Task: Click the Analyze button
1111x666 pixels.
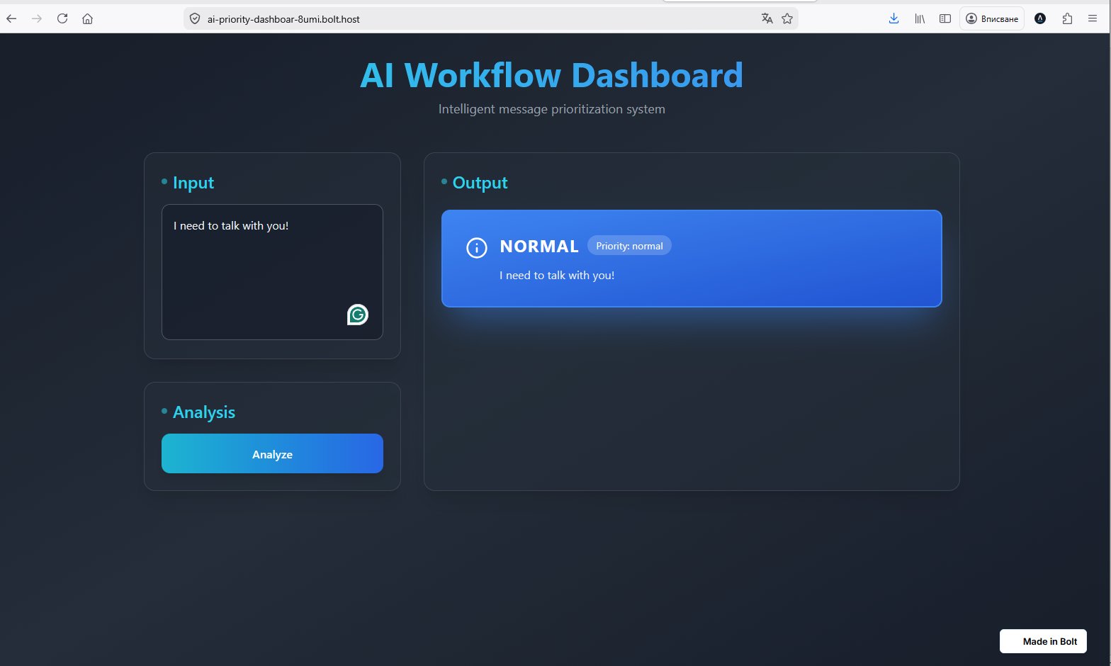Action: [x=272, y=453]
